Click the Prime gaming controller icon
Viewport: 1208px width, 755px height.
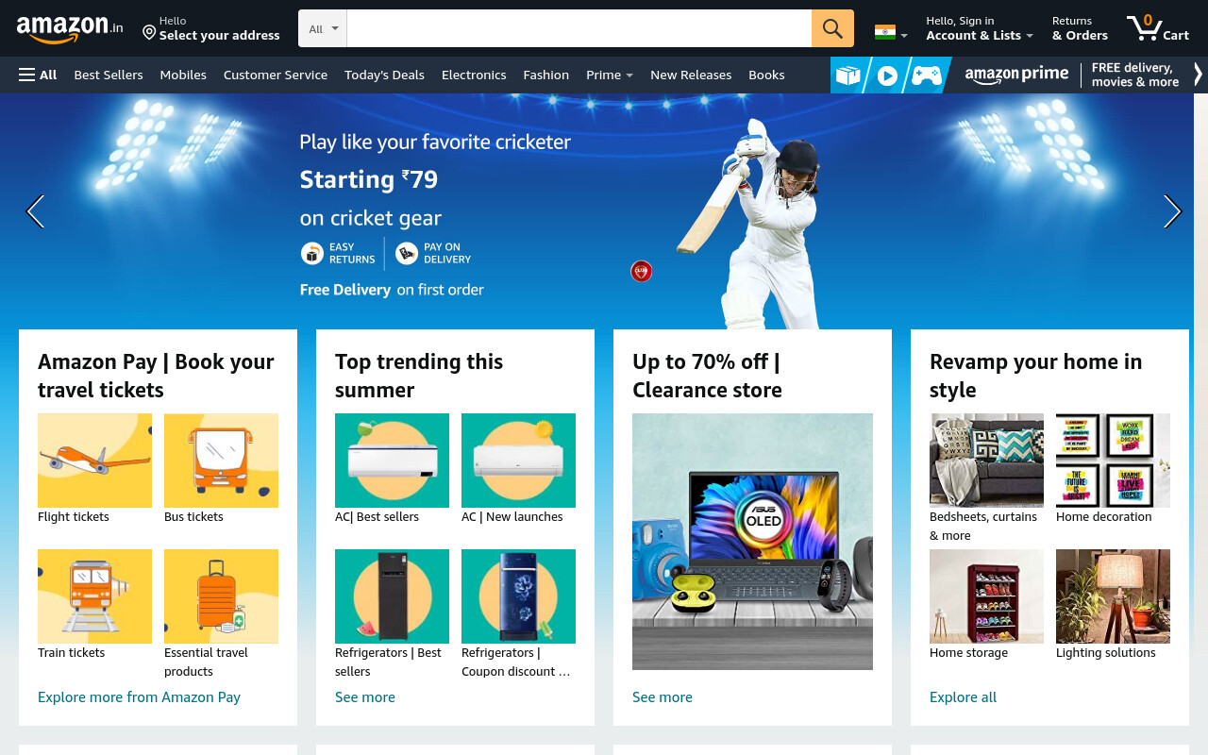[x=926, y=75]
